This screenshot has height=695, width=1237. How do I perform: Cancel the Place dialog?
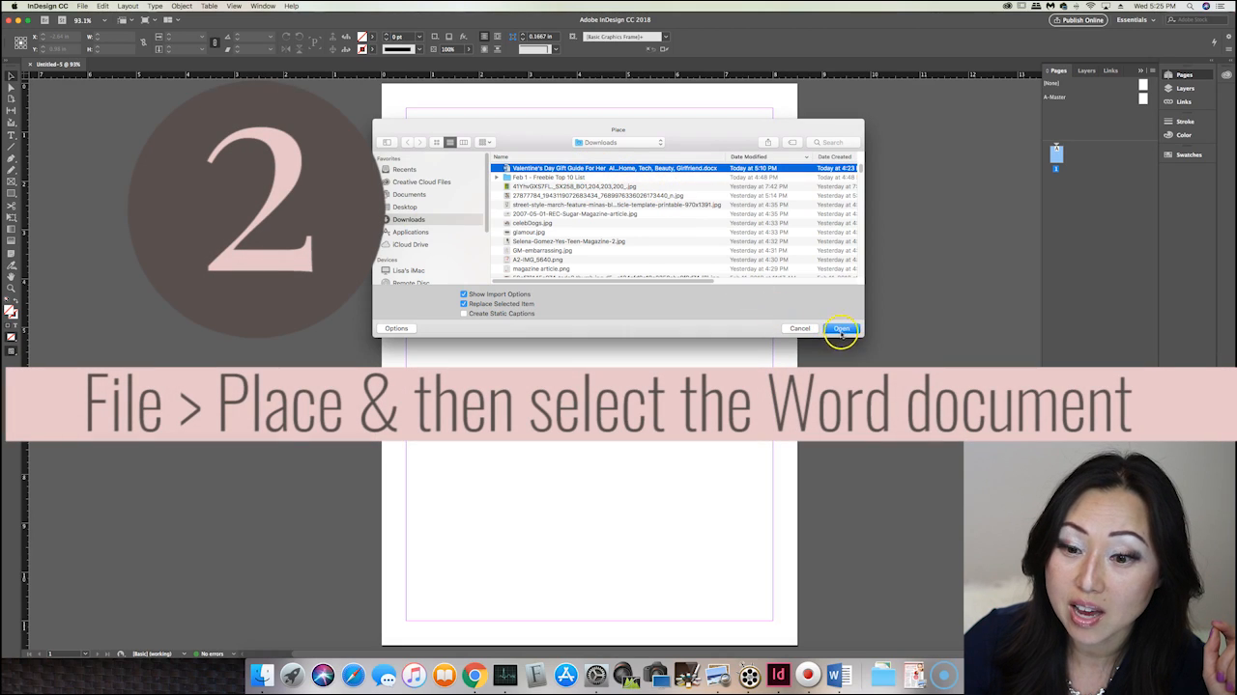click(x=799, y=328)
